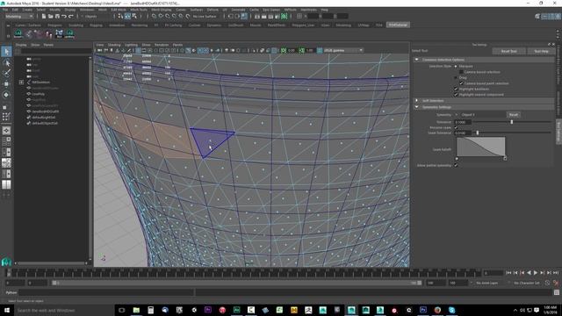
Task: Click the Save Scene icon
Action: coord(57,16)
